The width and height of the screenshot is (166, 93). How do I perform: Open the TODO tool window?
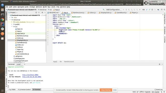click(12, 90)
